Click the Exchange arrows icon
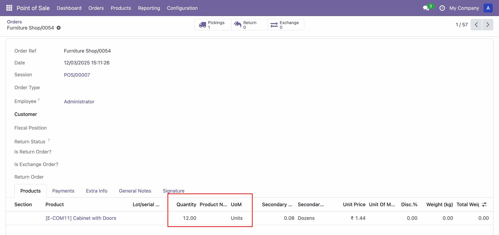Viewport: 499px width, 235px height. 274,25
